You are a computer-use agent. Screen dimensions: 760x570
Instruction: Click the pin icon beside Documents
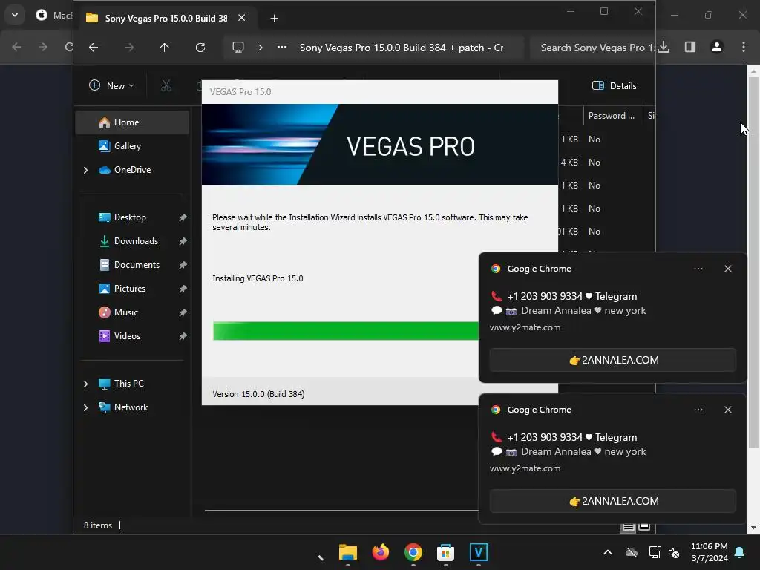(x=183, y=265)
